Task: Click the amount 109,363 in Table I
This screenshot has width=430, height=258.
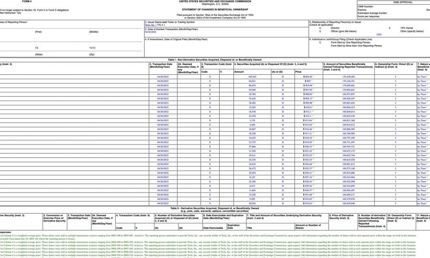Action: click(252, 77)
